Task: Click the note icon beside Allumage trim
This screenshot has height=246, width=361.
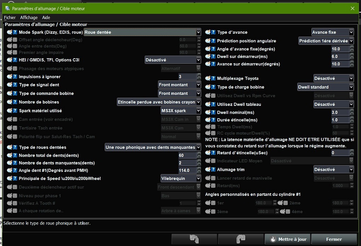Action: [x=208, y=170]
